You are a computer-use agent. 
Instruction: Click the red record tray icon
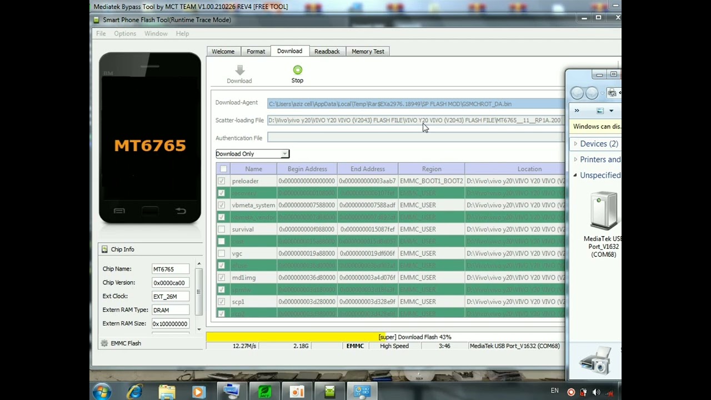(571, 392)
